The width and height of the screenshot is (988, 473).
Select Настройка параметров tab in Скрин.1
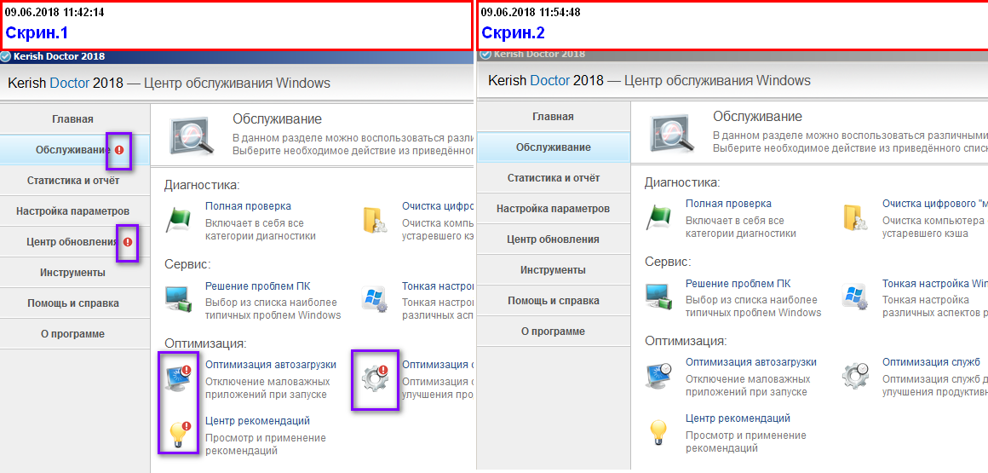[x=72, y=211]
